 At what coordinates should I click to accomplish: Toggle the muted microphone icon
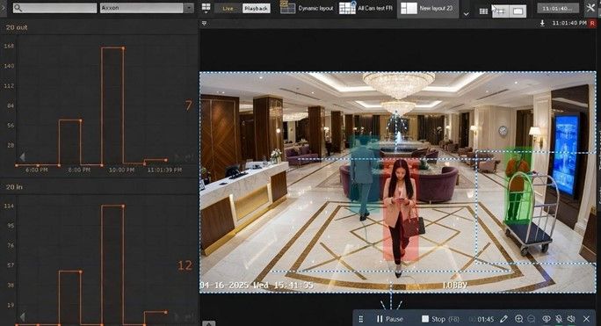pyautogui.click(x=559, y=319)
